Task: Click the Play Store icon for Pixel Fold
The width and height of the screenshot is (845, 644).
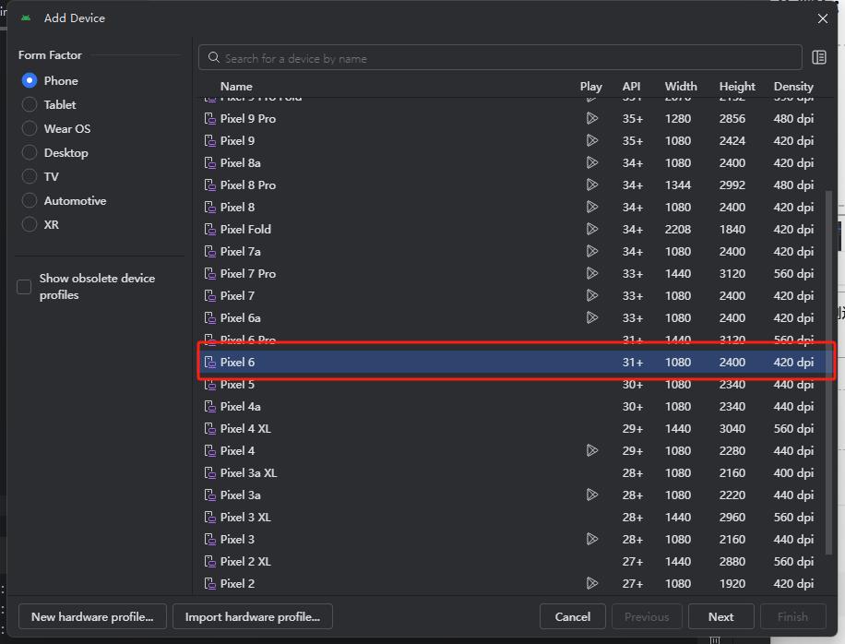Action: pos(591,230)
